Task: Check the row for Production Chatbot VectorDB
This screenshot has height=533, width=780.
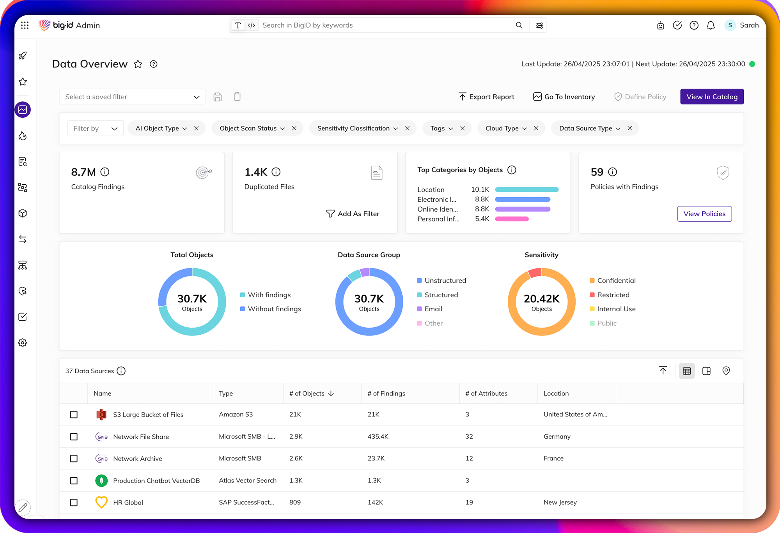Action: click(x=74, y=480)
